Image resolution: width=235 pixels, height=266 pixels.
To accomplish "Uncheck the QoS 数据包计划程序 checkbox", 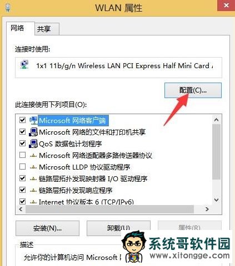I will click(22, 144).
